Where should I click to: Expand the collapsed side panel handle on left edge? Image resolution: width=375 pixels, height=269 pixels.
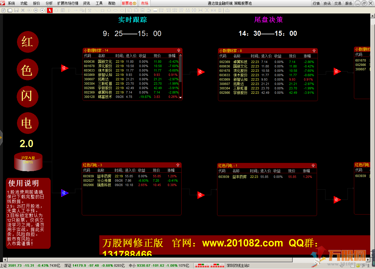[1, 137]
